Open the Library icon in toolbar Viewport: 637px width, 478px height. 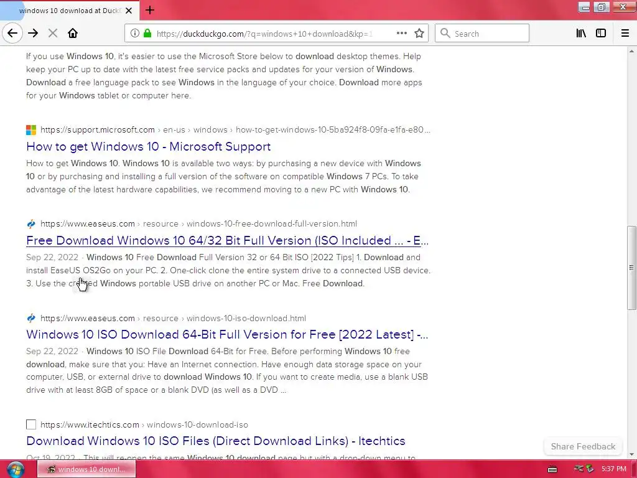581,34
